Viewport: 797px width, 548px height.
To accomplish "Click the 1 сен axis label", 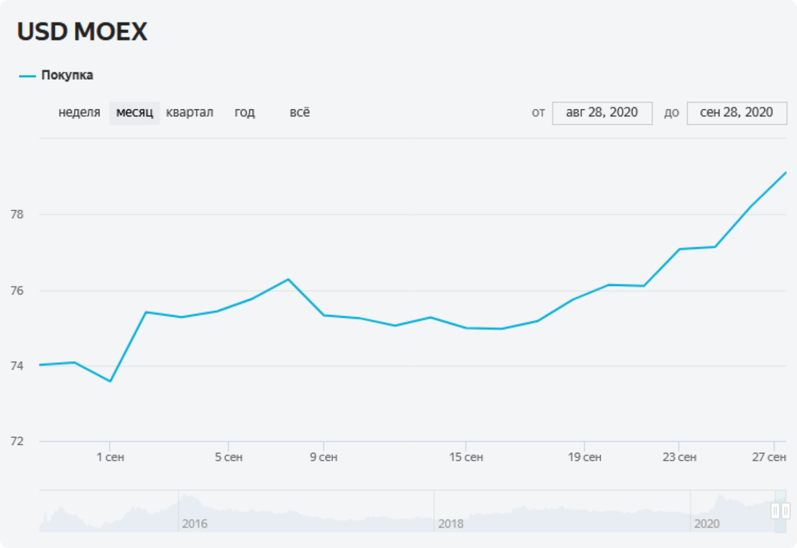I will pos(110,458).
